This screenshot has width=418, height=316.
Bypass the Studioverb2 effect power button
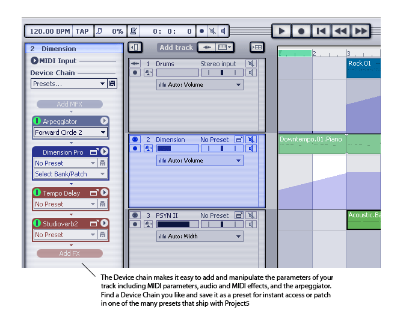pyautogui.click(x=37, y=223)
